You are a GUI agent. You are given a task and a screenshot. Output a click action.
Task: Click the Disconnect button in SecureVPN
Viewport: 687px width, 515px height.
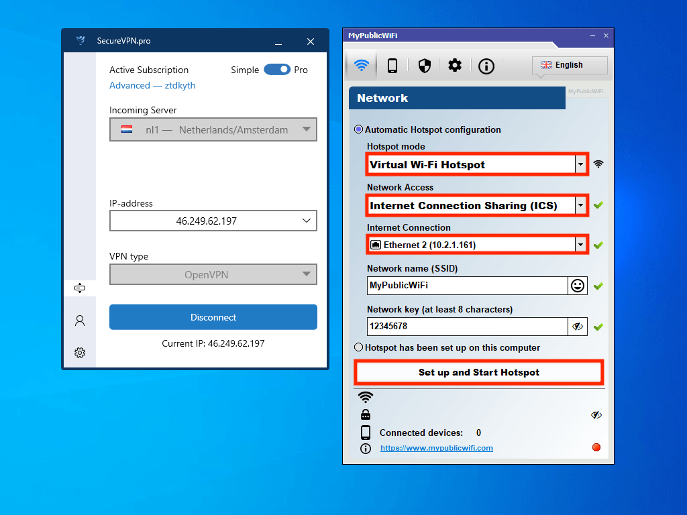[x=213, y=317]
